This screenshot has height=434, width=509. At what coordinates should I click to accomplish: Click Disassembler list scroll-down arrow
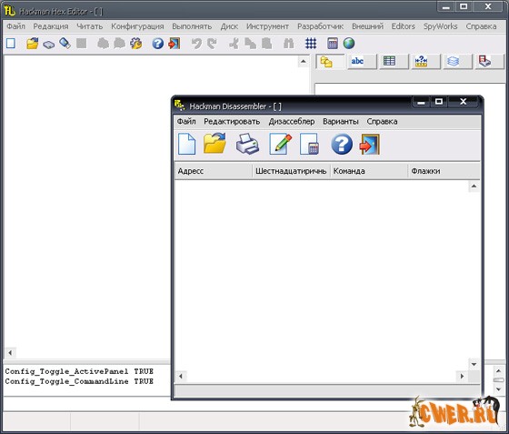tap(474, 364)
